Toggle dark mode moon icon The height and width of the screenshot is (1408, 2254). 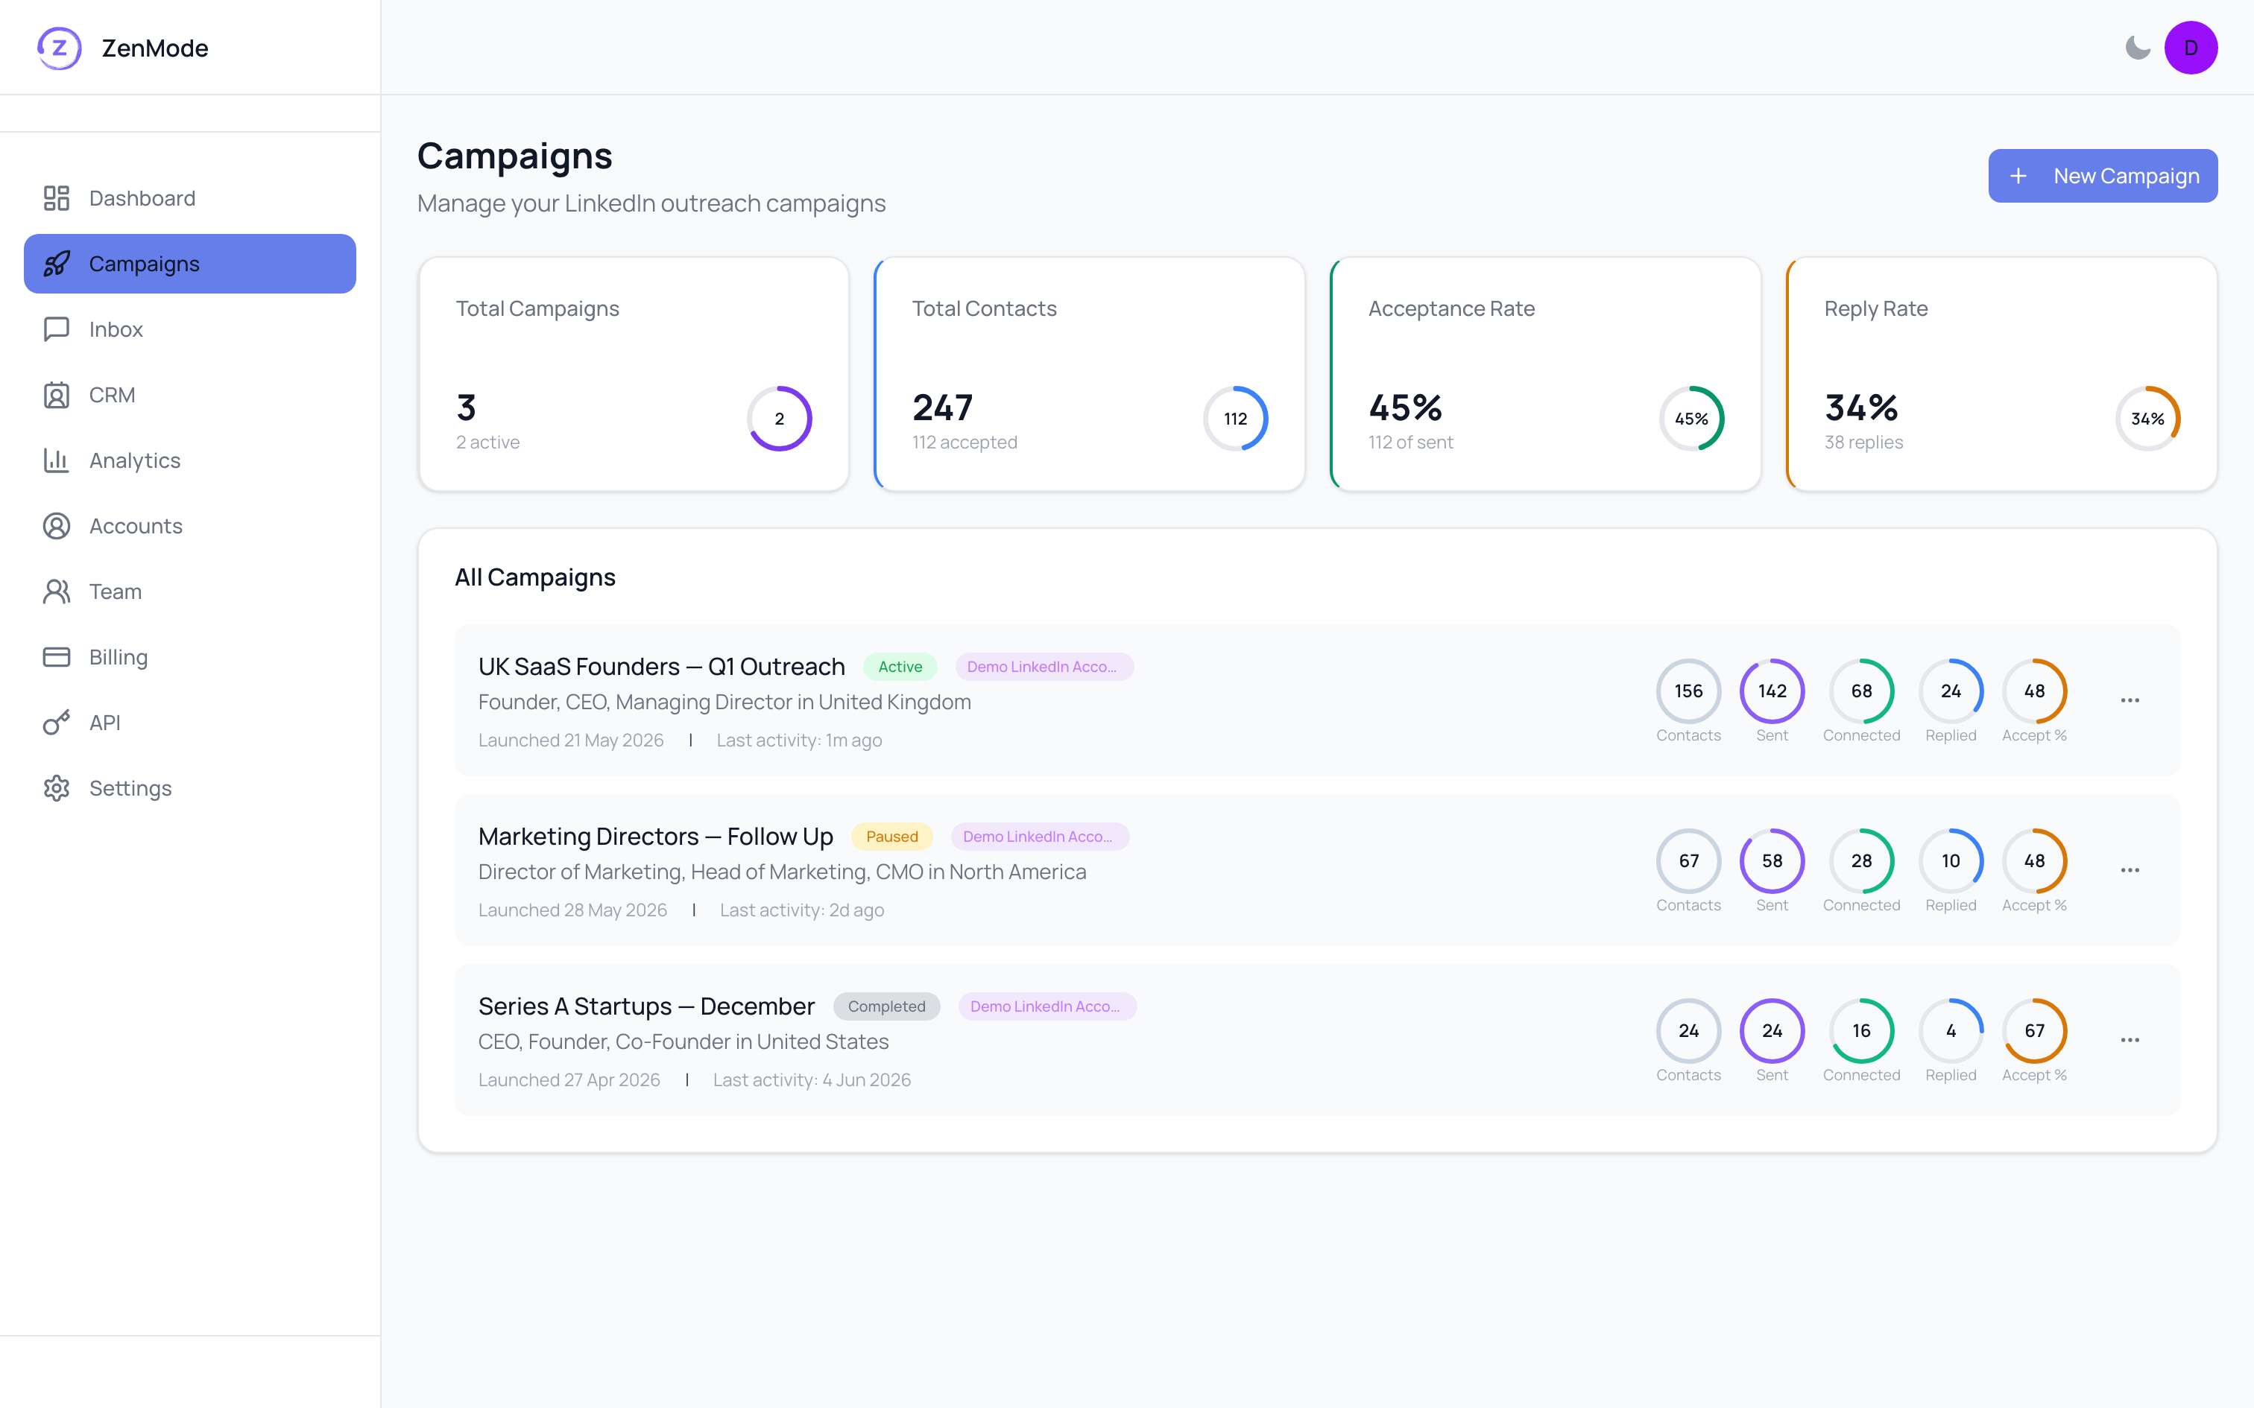(2138, 48)
